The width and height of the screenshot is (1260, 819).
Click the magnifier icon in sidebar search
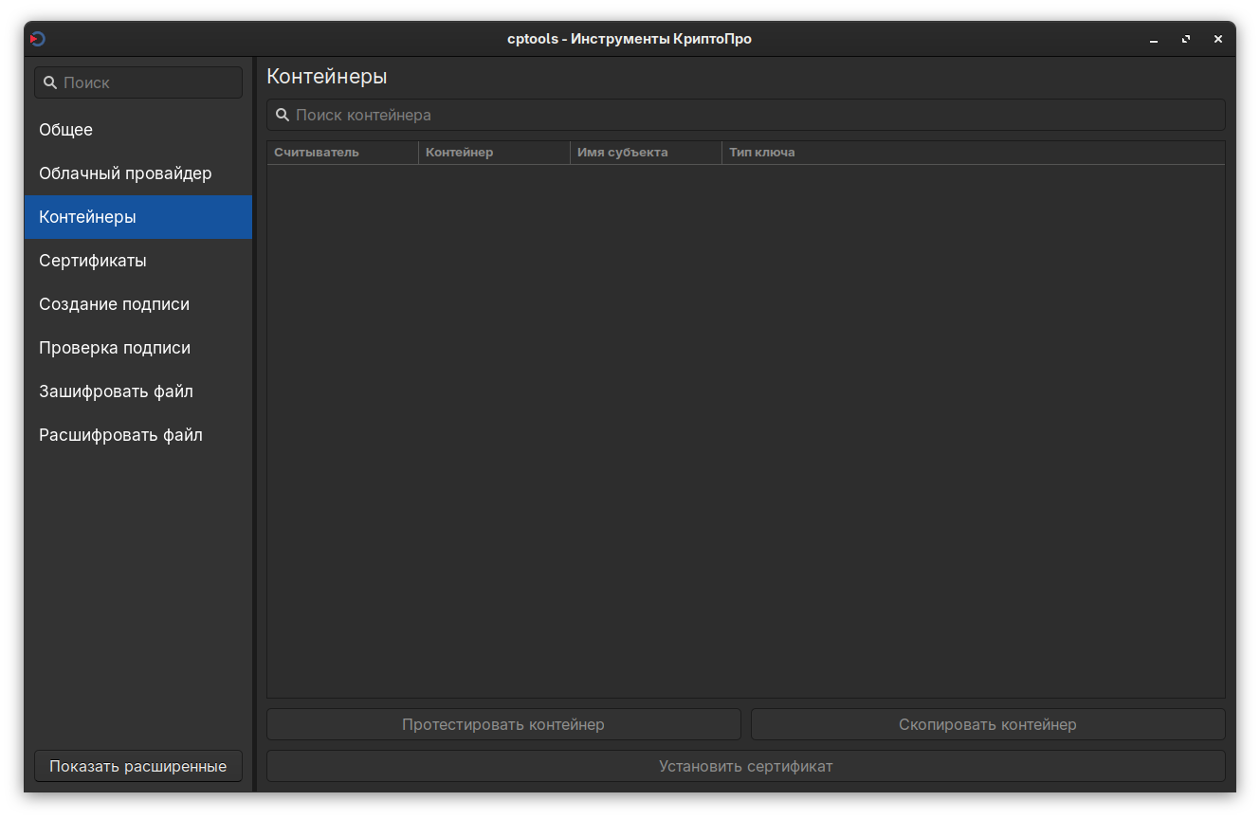50,83
